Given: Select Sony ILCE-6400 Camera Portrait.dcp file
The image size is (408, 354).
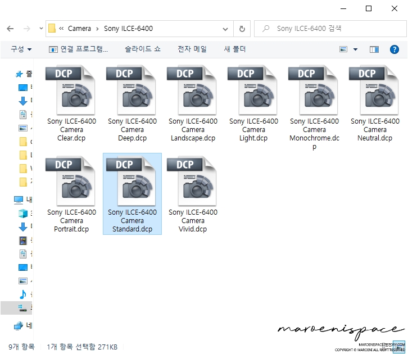Looking at the screenshot, I should tap(71, 194).
